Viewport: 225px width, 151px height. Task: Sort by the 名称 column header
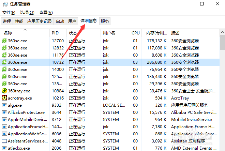(x=25, y=33)
